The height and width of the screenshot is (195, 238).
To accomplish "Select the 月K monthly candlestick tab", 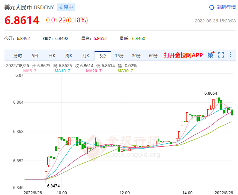I will (x=86, y=56).
